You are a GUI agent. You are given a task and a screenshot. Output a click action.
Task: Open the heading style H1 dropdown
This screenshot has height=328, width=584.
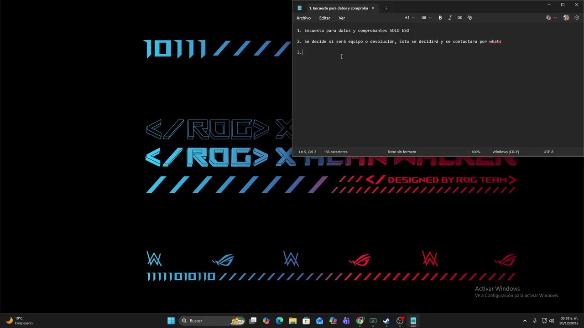(409, 18)
